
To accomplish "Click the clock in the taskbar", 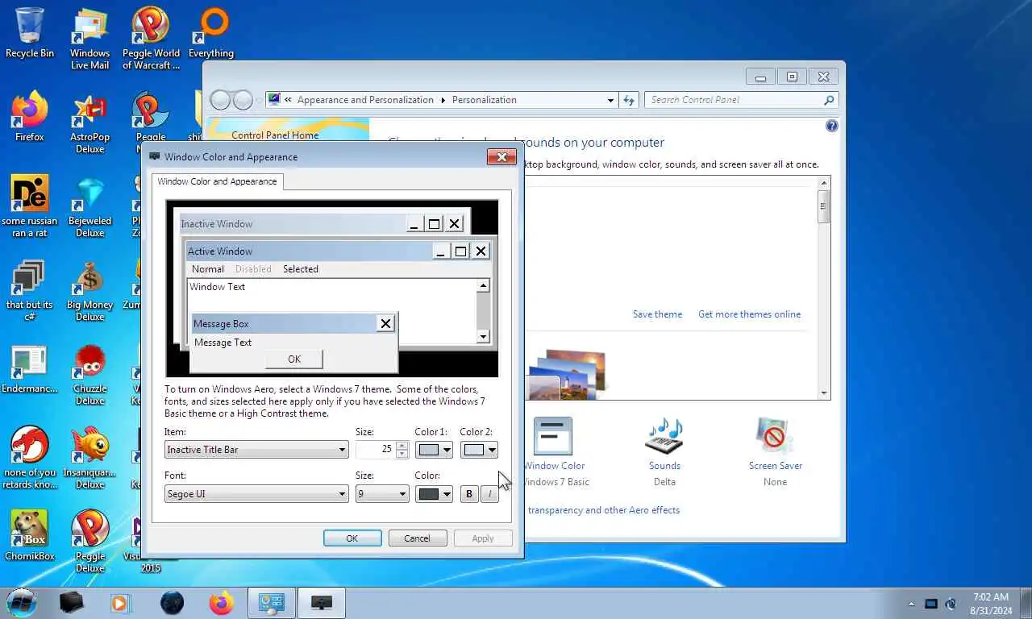I will (990, 604).
